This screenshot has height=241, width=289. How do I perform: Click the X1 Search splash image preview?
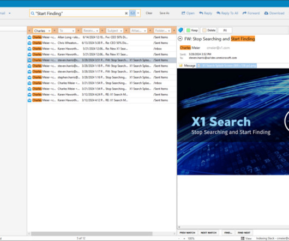[233, 122]
